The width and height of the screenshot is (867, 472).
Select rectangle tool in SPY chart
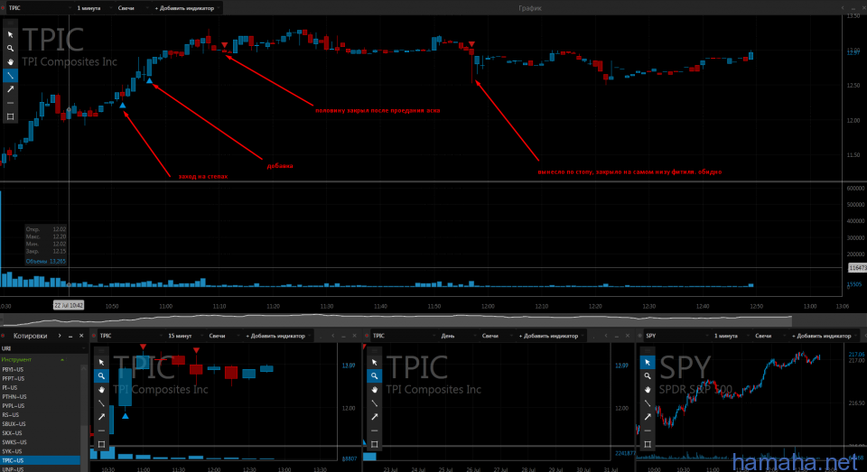click(648, 444)
